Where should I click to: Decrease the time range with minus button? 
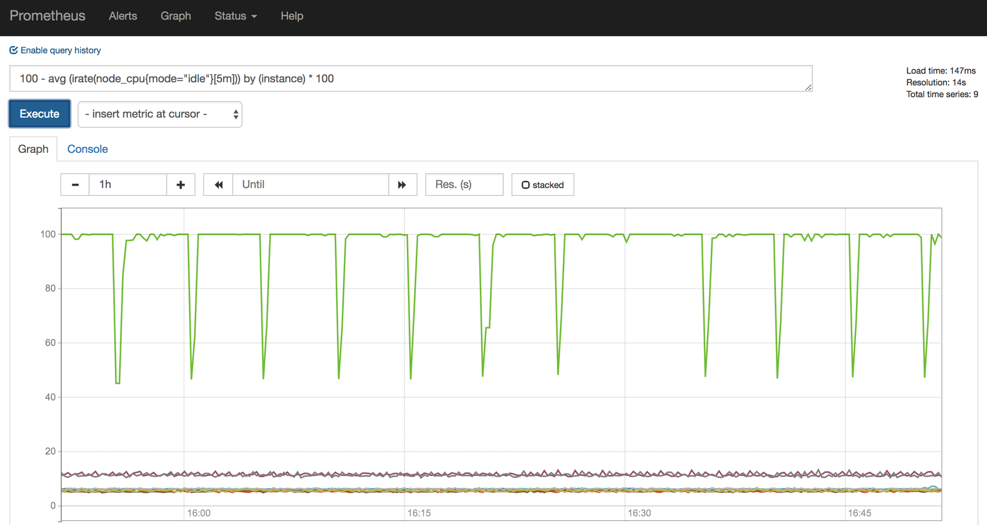click(x=75, y=185)
